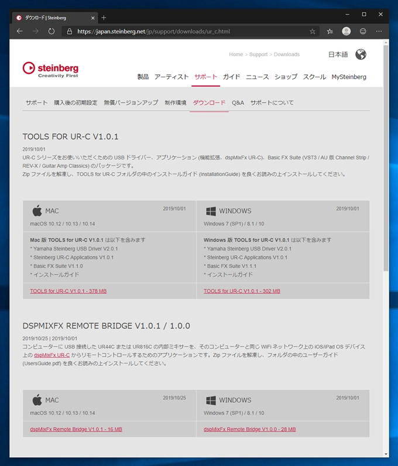
Task: Click the Downloads breadcrumb link
Action: point(287,54)
